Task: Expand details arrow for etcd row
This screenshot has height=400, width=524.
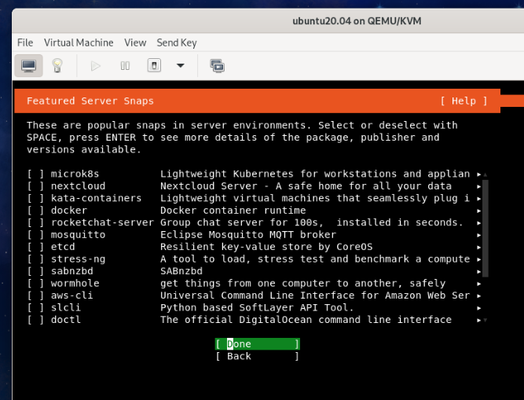Action: coord(478,247)
